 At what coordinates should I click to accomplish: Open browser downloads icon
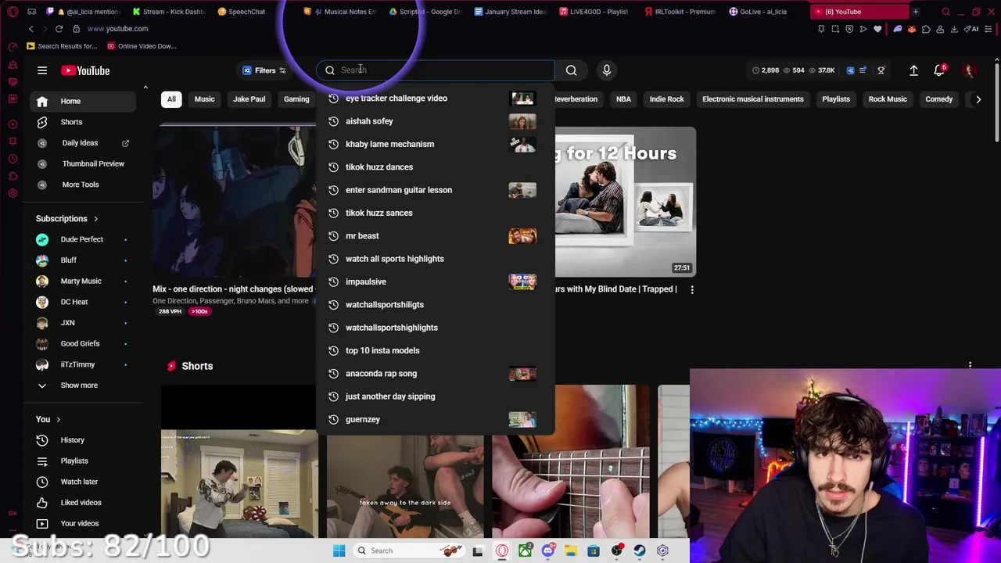[x=954, y=29]
